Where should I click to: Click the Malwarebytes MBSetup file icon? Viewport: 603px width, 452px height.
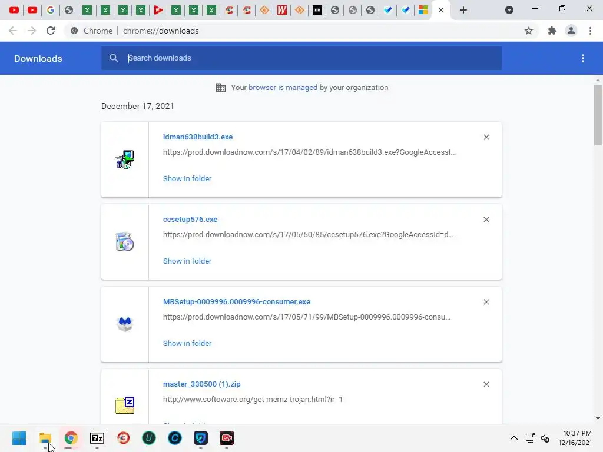pos(125,324)
